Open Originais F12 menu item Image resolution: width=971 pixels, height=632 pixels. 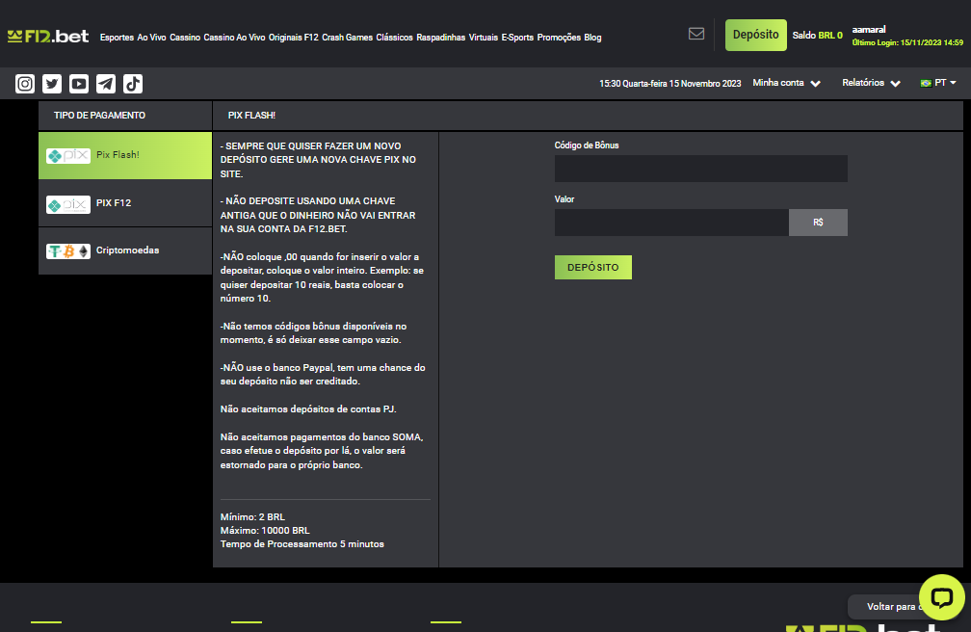point(293,38)
